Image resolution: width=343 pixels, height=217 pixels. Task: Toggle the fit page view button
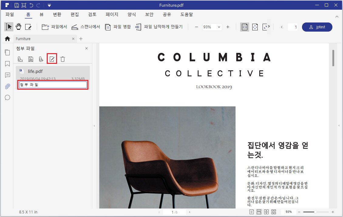click(255, 27)
